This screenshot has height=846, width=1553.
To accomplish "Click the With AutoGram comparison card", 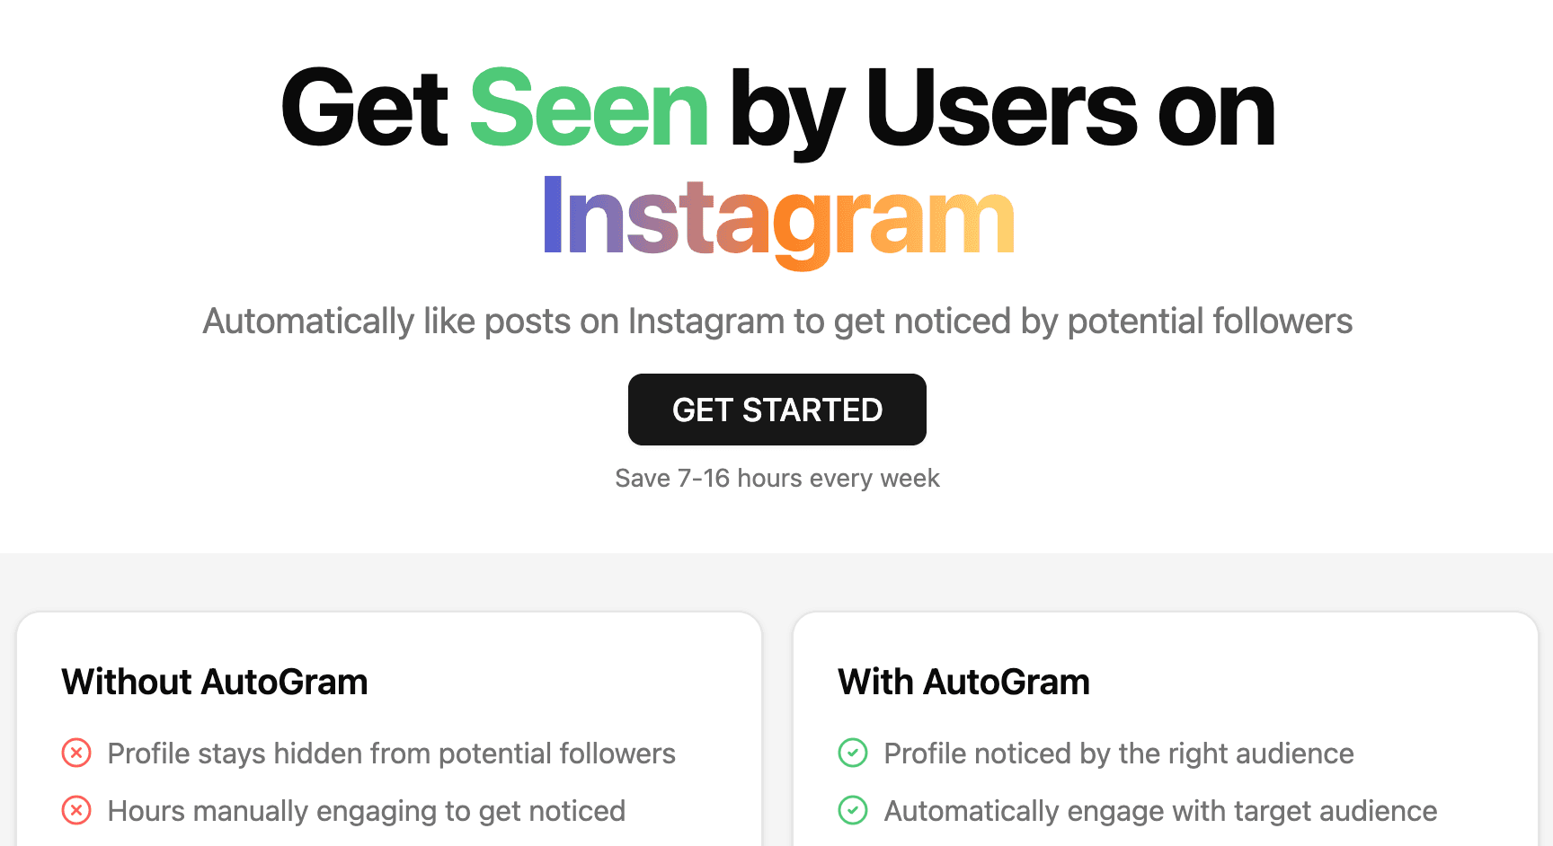I will tap(1167, 727).
